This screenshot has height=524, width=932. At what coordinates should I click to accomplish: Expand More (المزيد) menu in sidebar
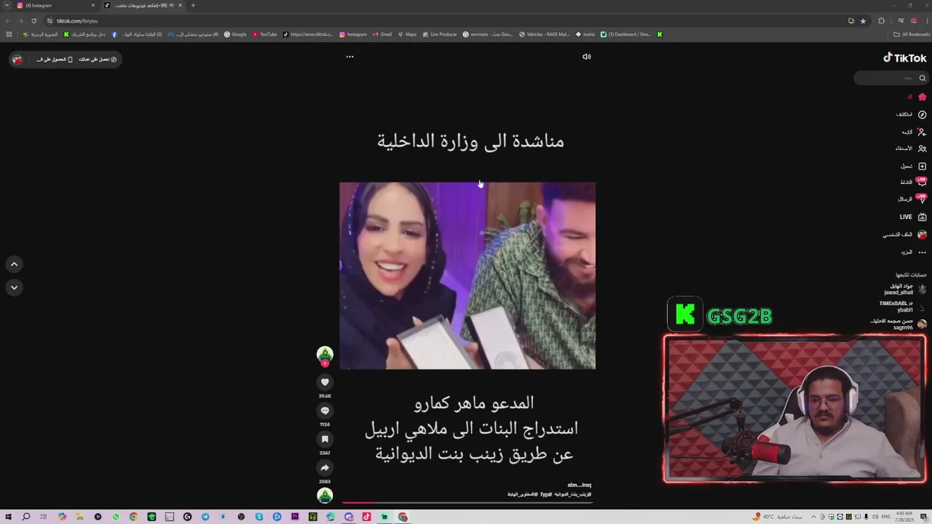[913, 253]
